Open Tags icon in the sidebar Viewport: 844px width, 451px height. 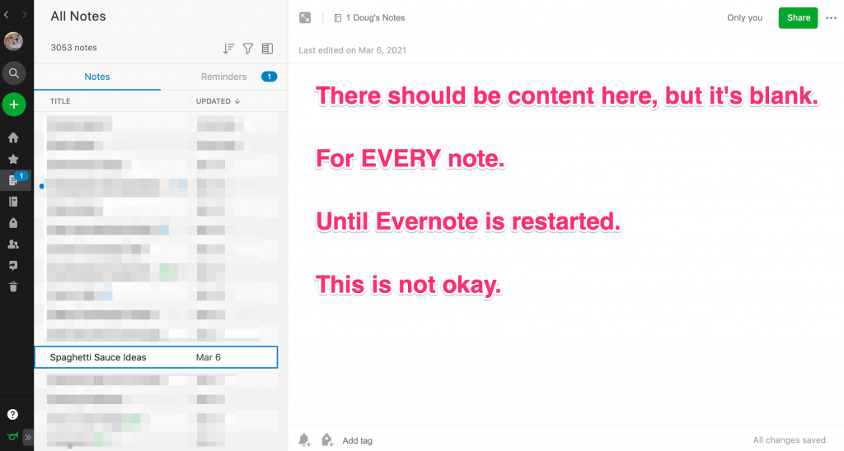[x=13, y=222]
